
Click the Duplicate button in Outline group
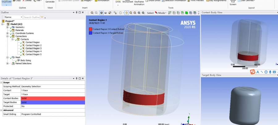coord(6,2)
